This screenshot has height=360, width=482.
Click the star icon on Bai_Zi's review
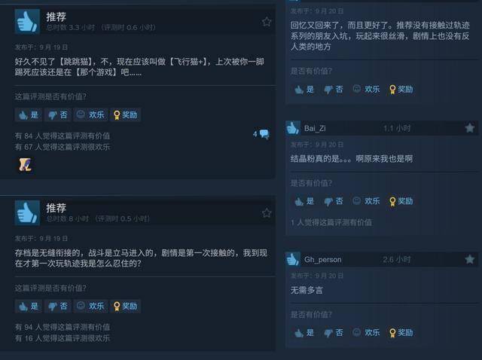[x=470, y=128]
